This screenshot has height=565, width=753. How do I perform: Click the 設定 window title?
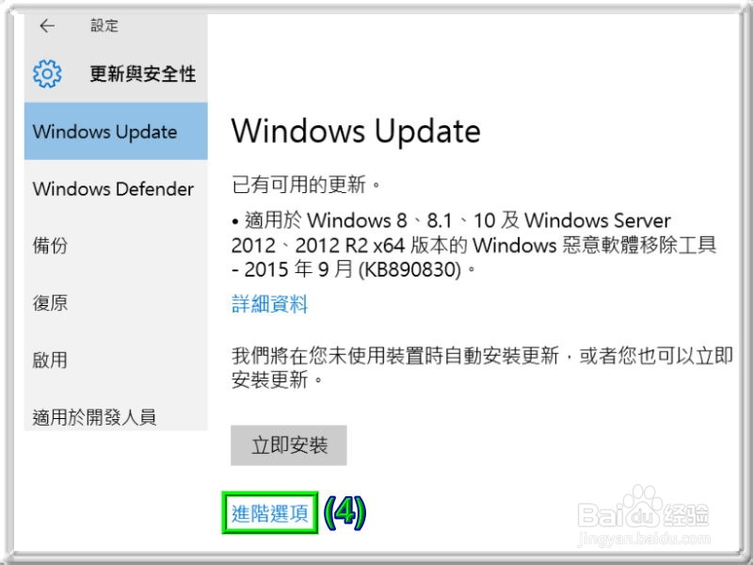coord(104,25)
